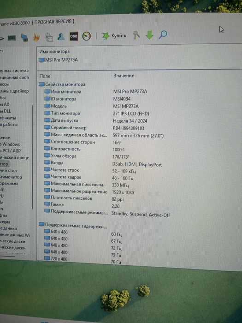Open the report checklist toolbar icon
Image resolution: width=242 pixels, height=323 pixels.
(49, 37)
